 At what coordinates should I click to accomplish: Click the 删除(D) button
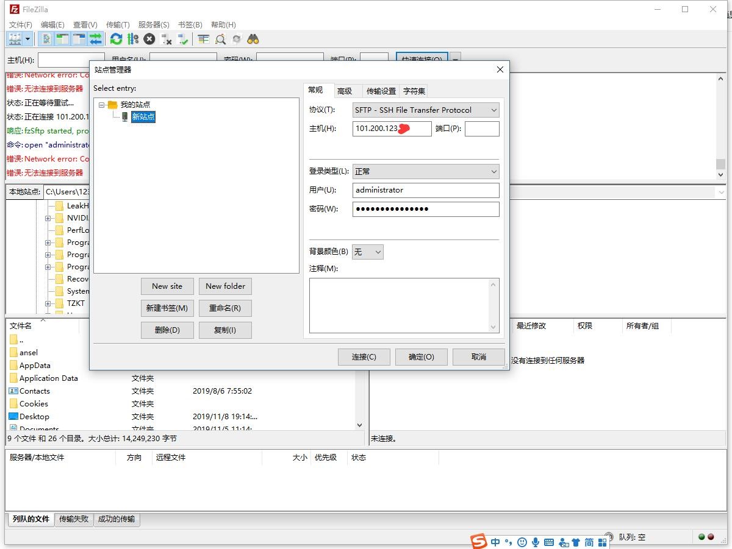pos(167,330)
